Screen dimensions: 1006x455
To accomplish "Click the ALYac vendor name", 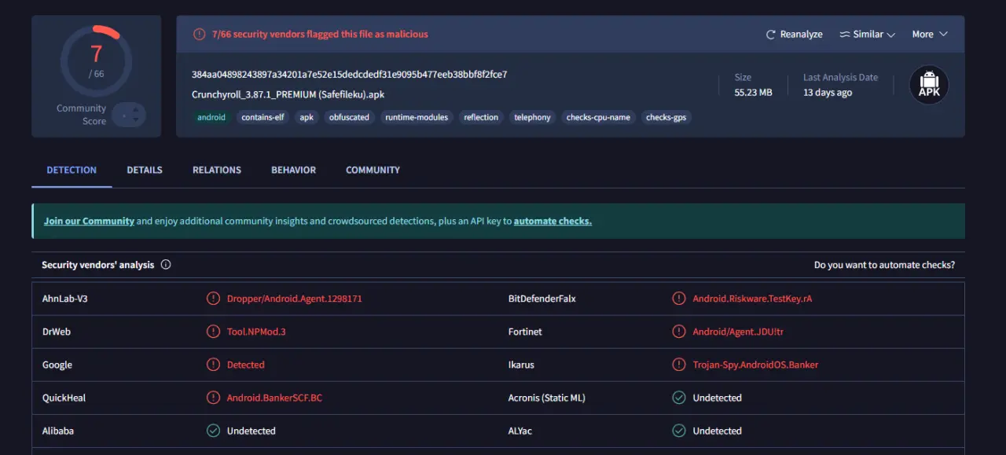I will [522, 431].
